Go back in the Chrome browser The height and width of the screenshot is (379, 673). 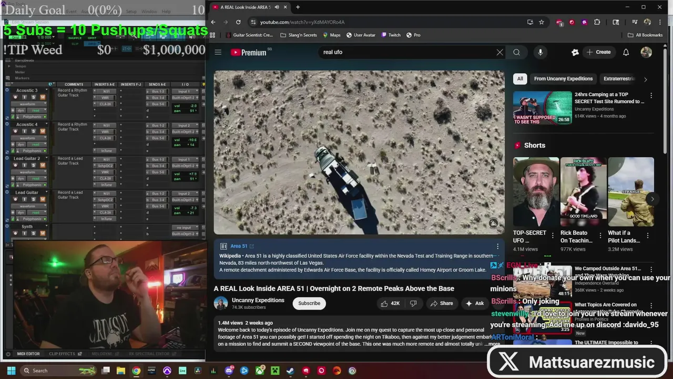(213, 22)
